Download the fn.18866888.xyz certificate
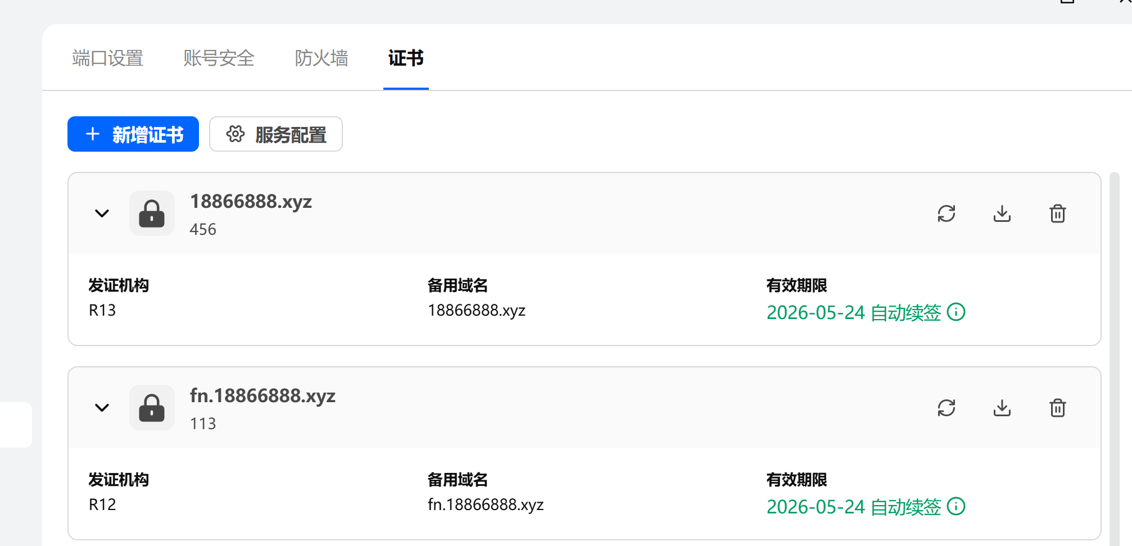 click(1002, 408)
